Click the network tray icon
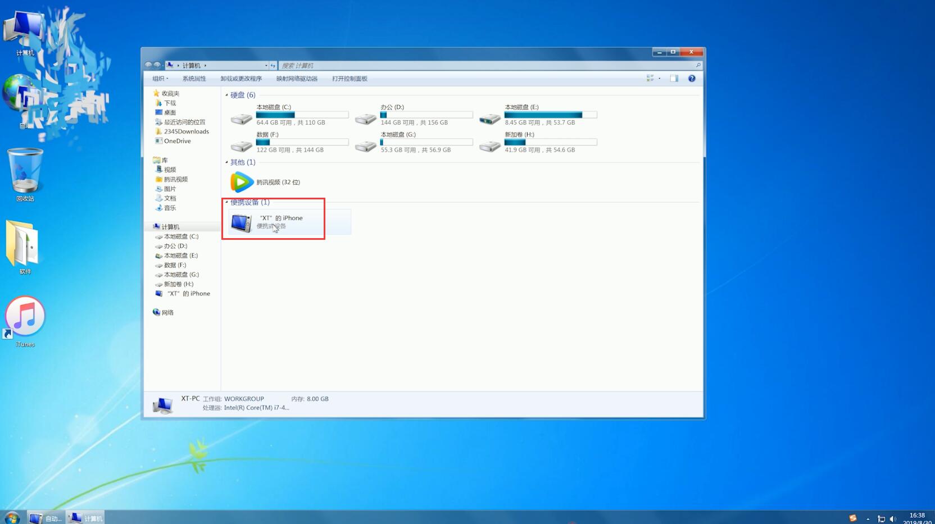The height and width of the screenshot is (524, 935). pyautogui.click(x=881, y=519)
